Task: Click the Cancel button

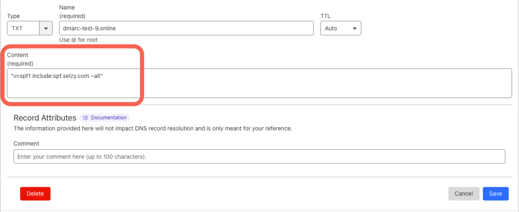Action: tap(464, 193)
